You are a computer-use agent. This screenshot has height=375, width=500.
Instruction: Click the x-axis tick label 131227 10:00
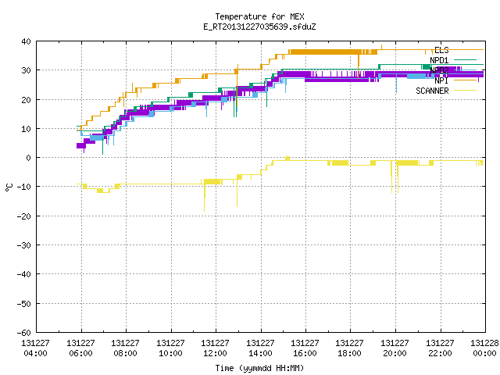[x=170, y=348]
